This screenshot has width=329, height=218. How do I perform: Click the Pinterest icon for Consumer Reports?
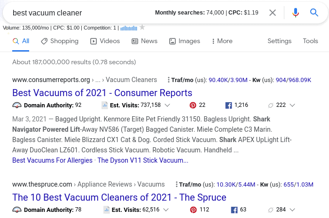[193, 105]
